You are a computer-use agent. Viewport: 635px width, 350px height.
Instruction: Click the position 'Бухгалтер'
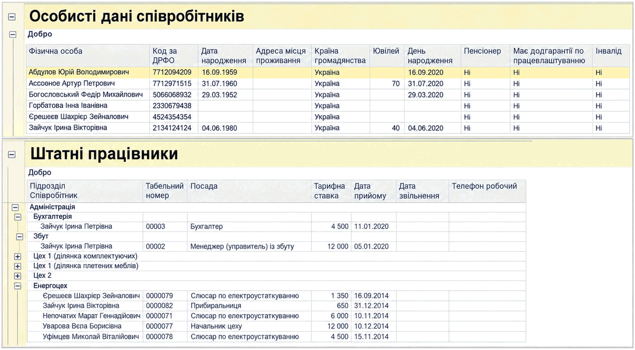pos(207,227)
